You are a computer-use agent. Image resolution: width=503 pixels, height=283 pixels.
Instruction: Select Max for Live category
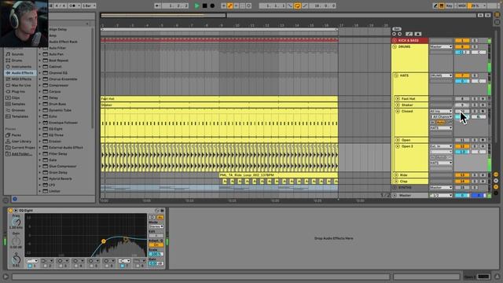(21, 86)
